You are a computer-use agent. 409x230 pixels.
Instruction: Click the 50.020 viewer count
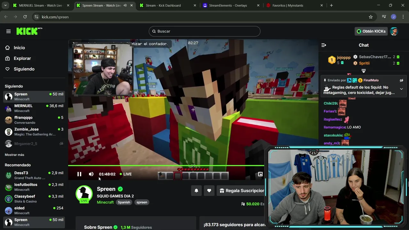(x=253, y=204)
